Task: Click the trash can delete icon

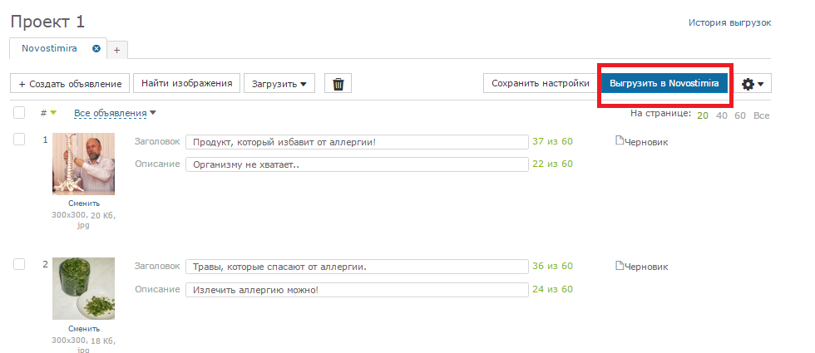Action: point(338,84)
